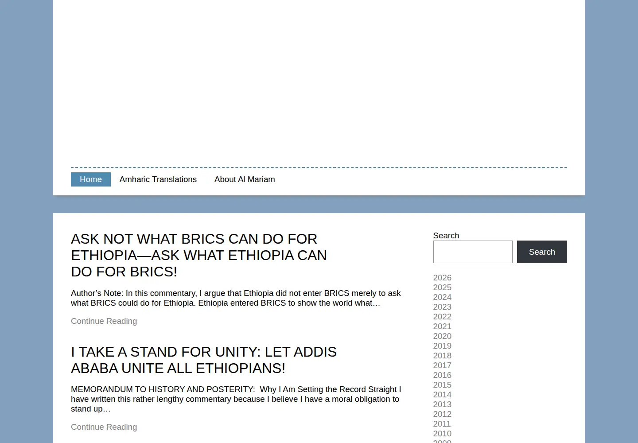Open the 2024 archive
This screenshot has height=443, width=638.
pyautogui.click(x=442, y=297)
